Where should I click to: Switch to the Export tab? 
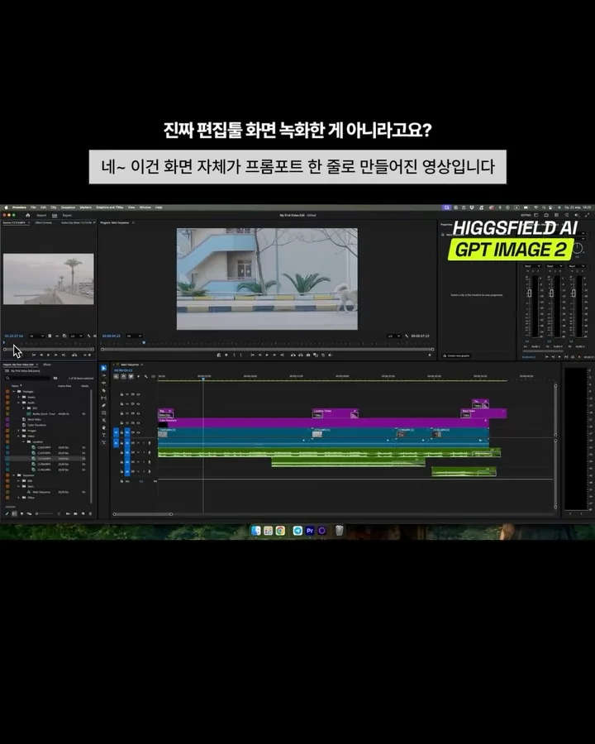click(67, 215)
